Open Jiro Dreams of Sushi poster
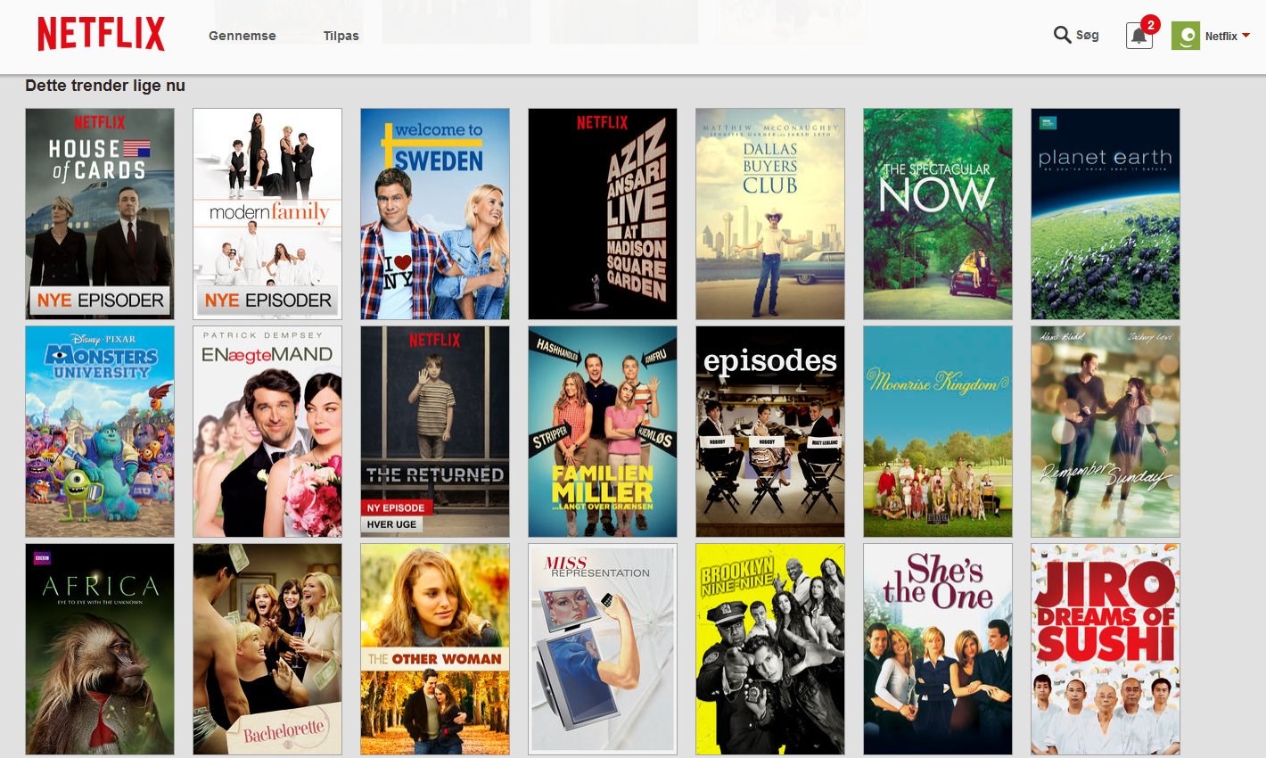 [1106, 649]
